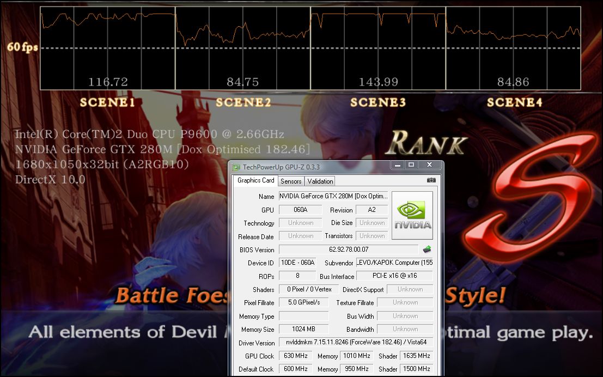Click the GPU-Z title bar app icon
The height and width of the screenshot is (377, 603).
click(x=236, y=167)
